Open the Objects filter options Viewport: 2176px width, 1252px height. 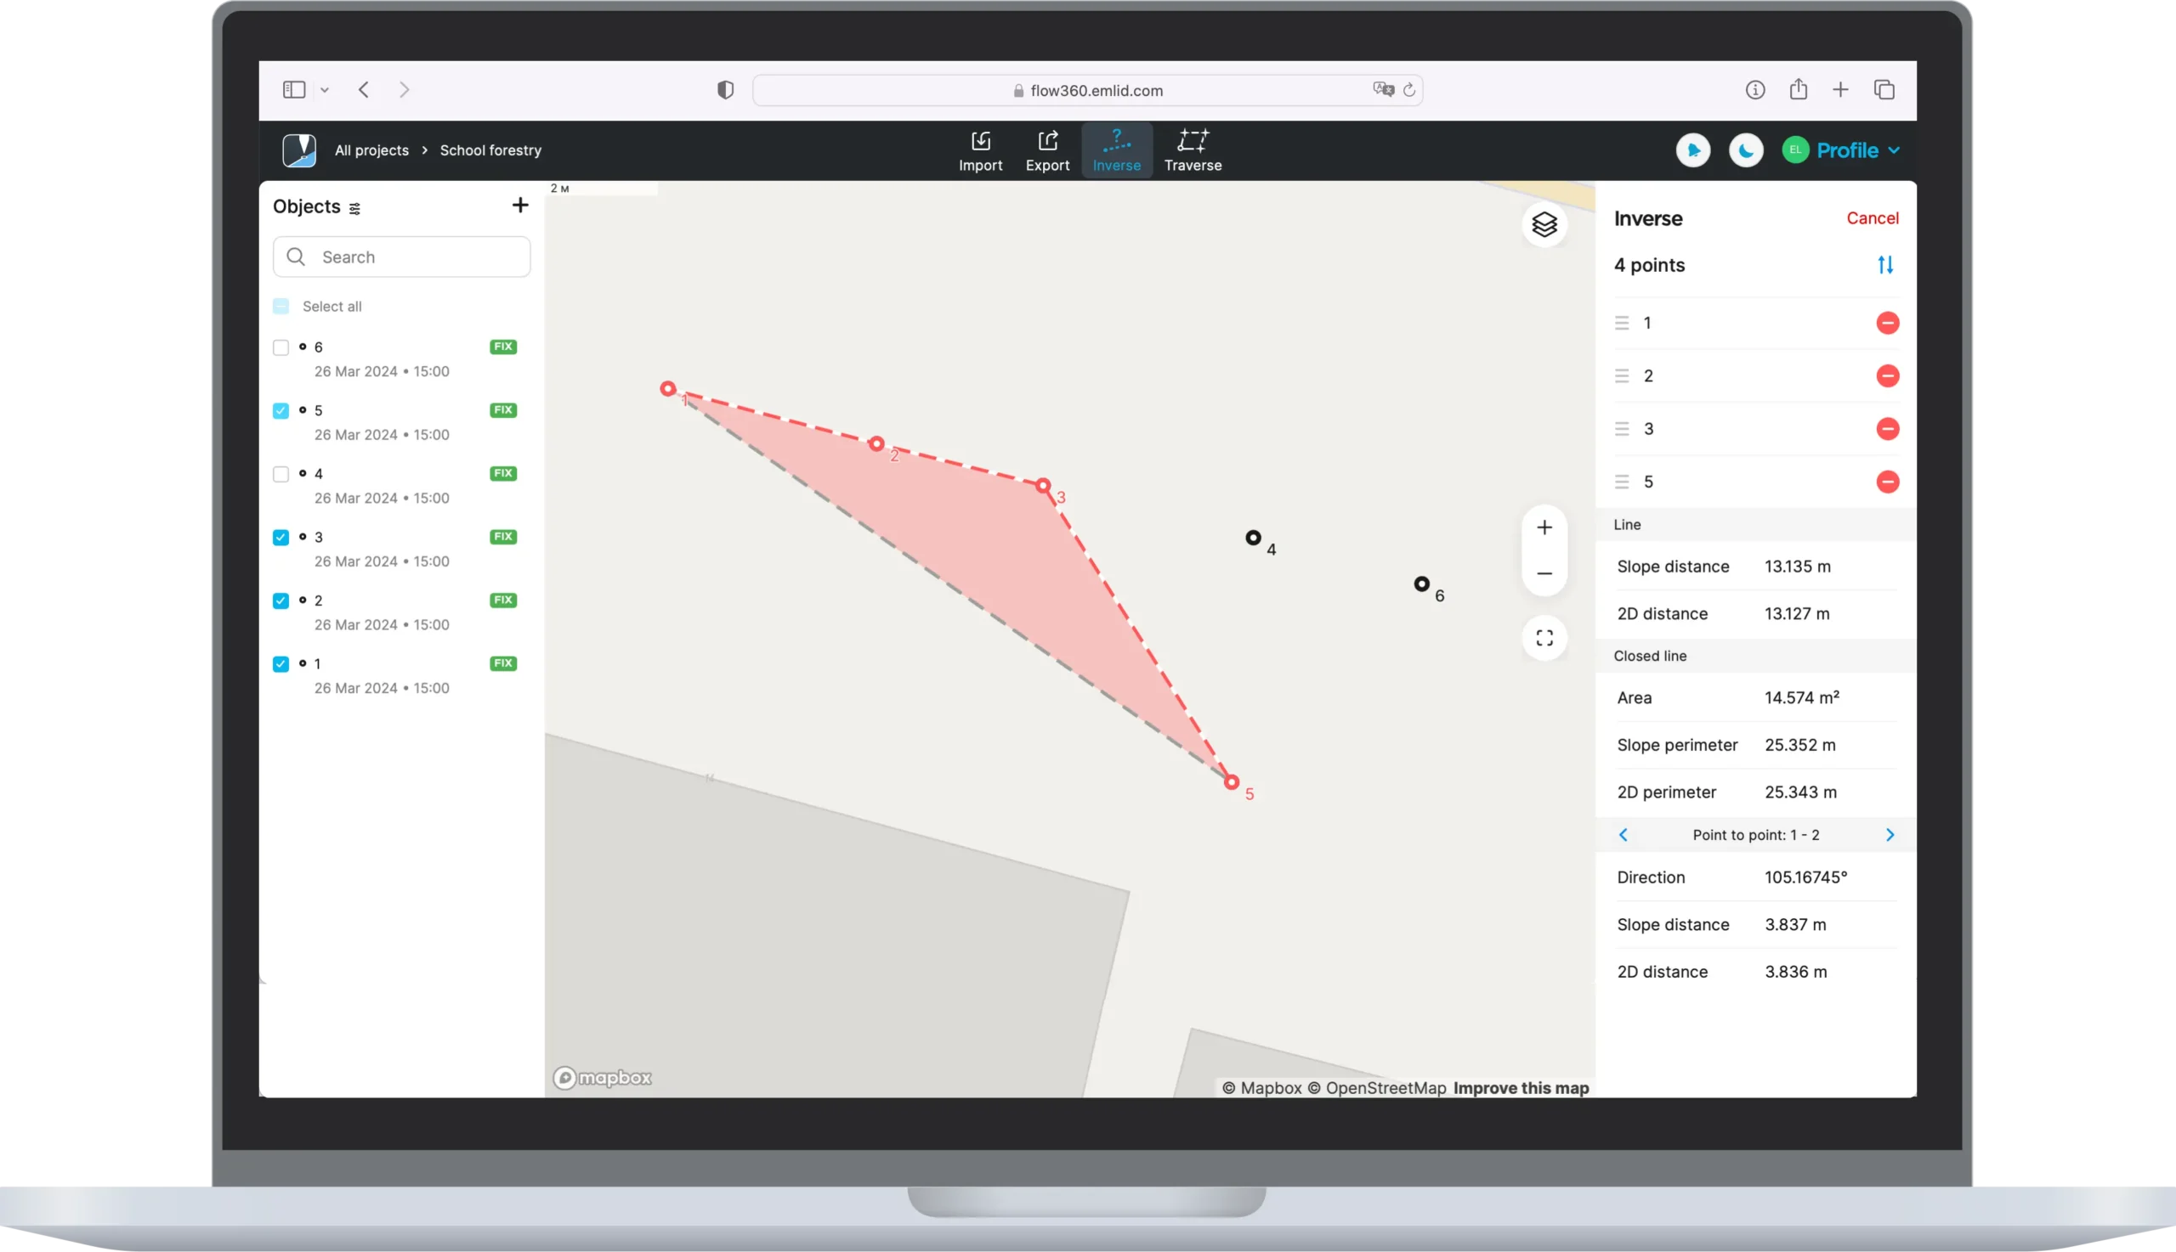coord(354,208)
